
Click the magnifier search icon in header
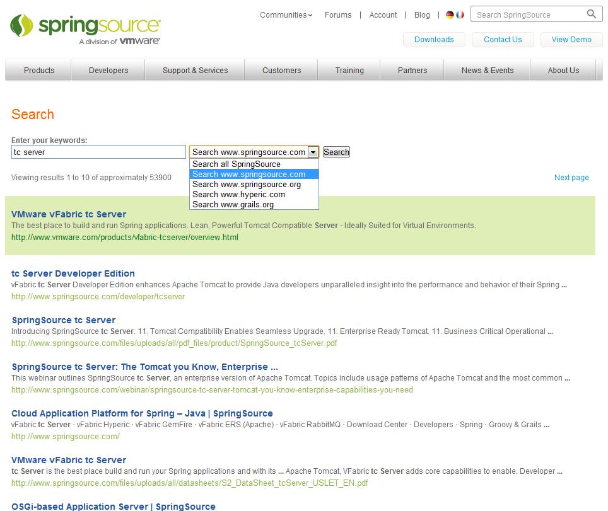(x=592, y=14)
